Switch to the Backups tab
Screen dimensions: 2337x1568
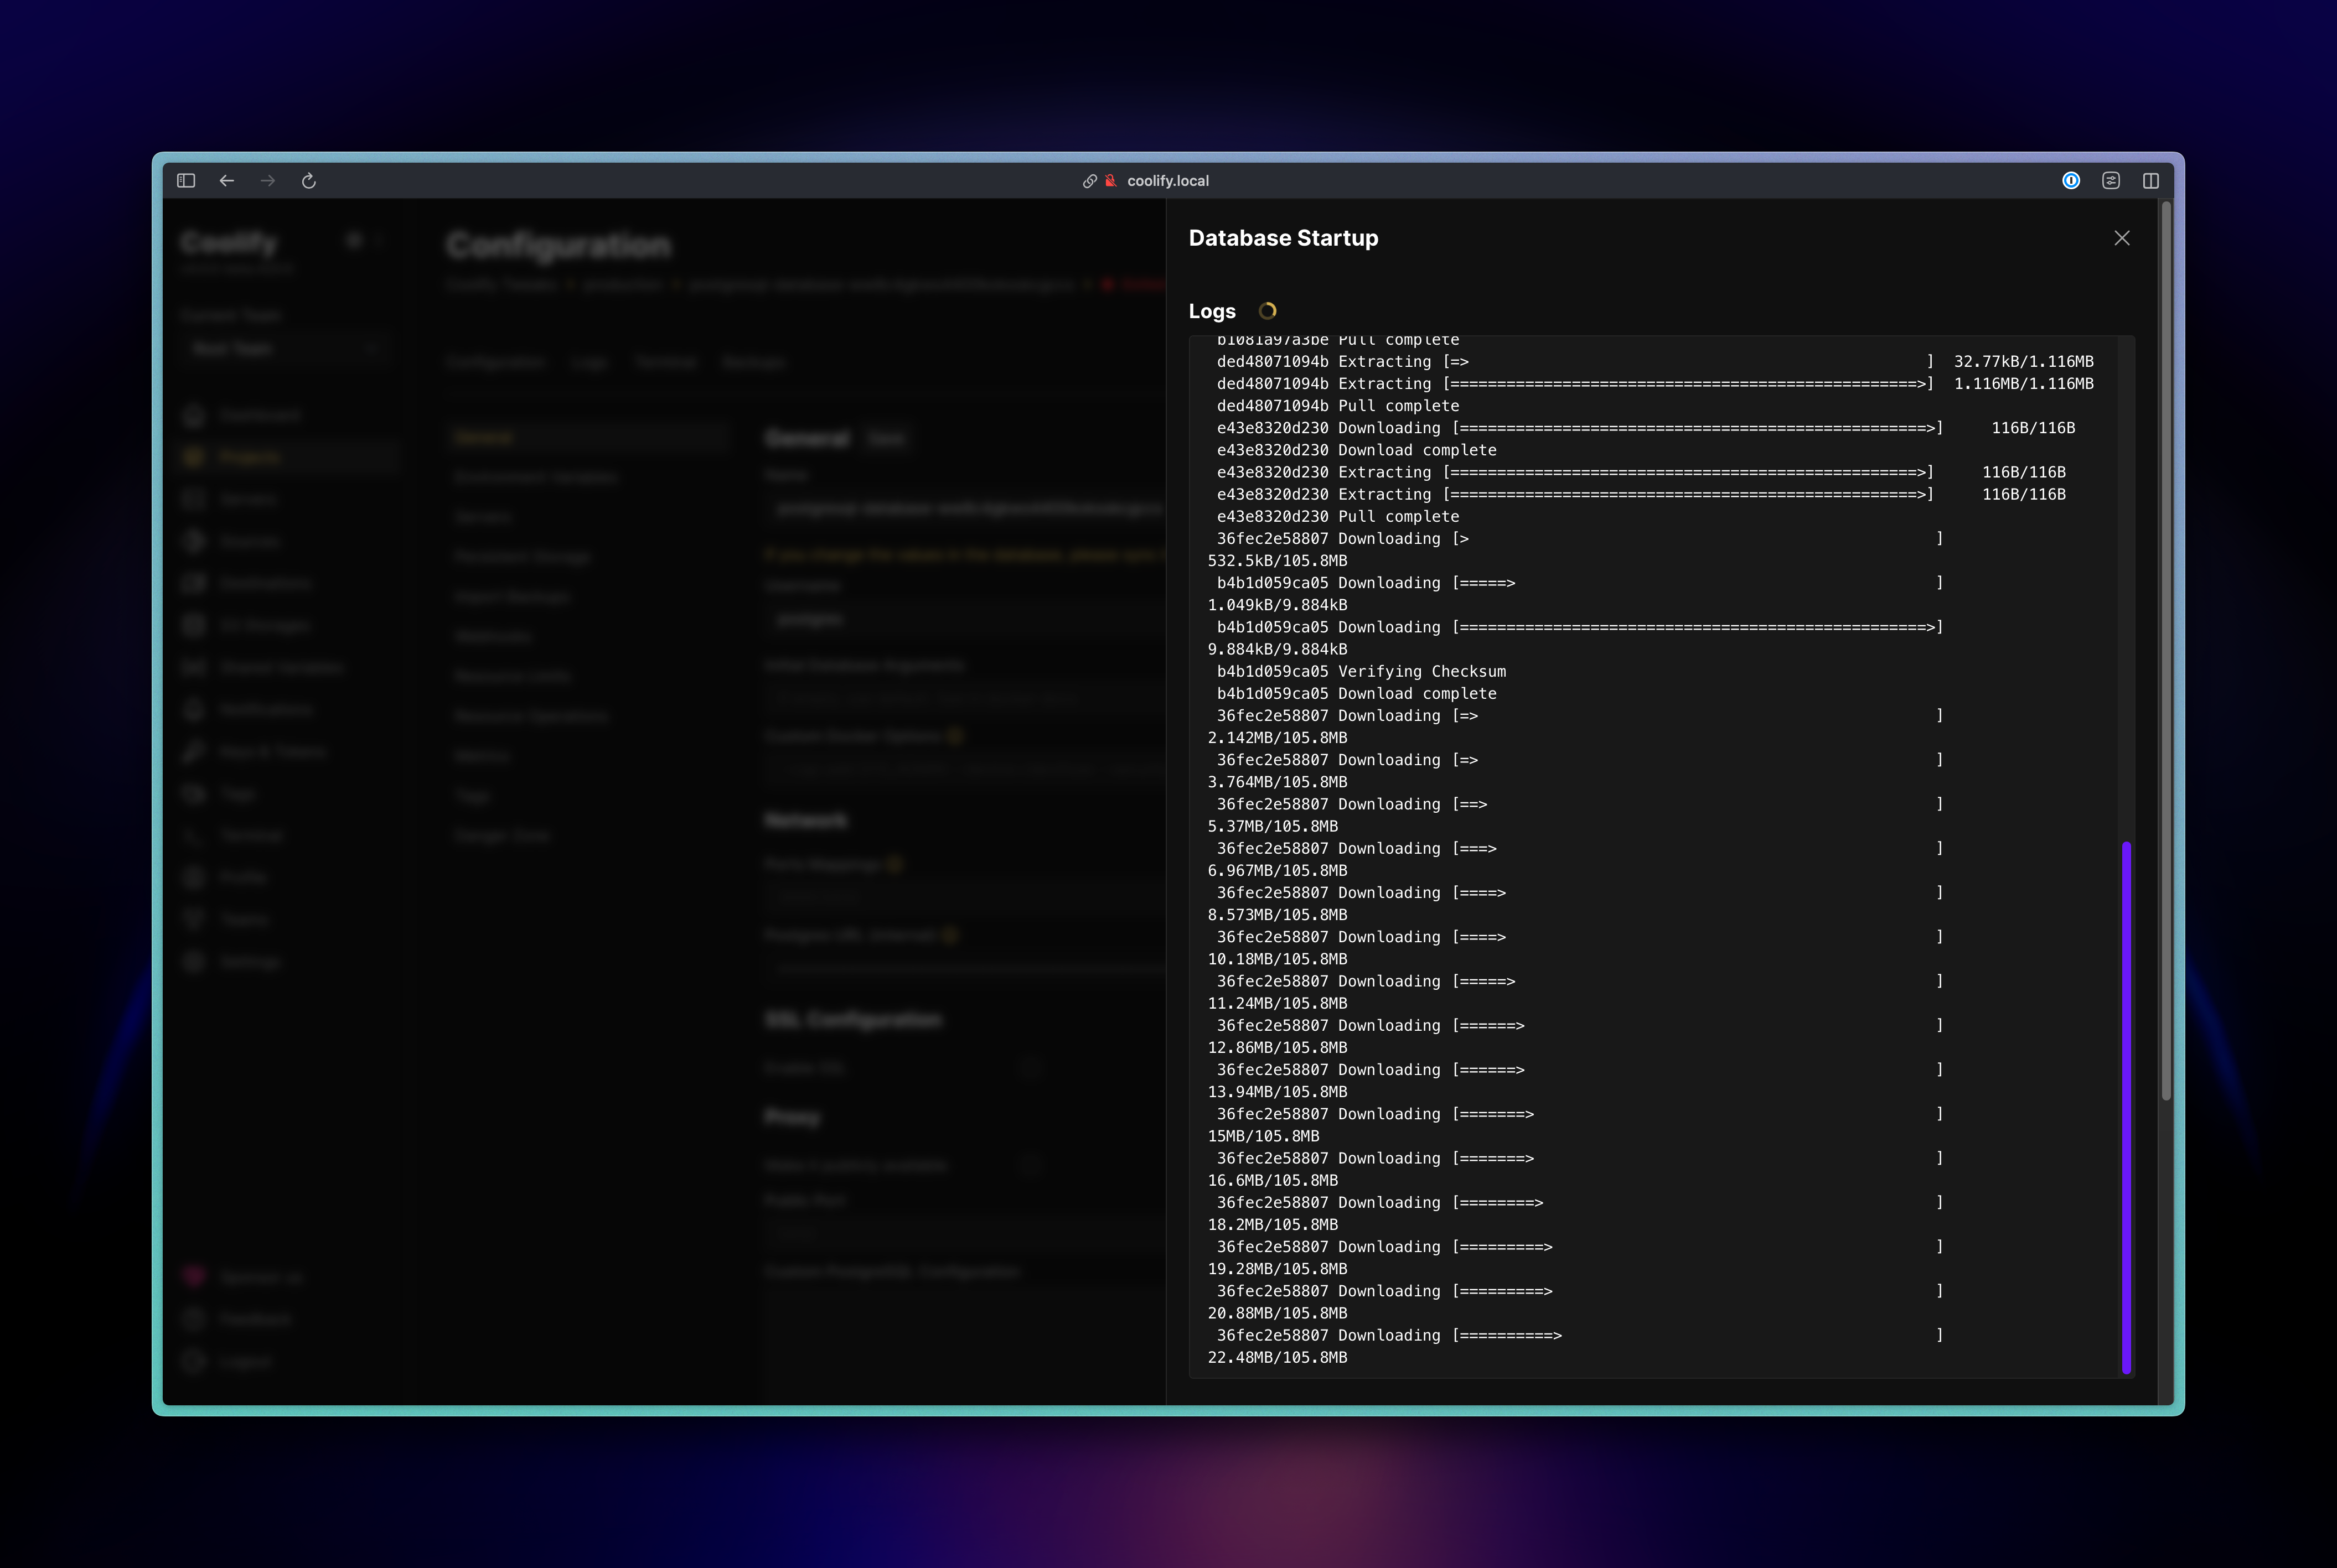point(753,362)
